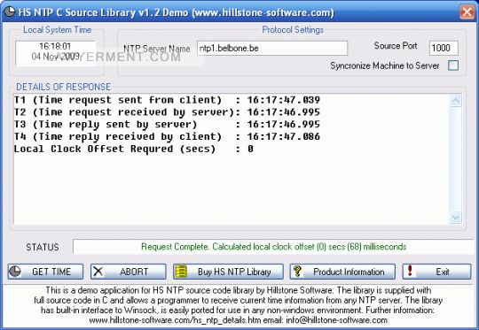
Task: Click the Local Clock Offset Requred line
Action: [x=133, y=149]
